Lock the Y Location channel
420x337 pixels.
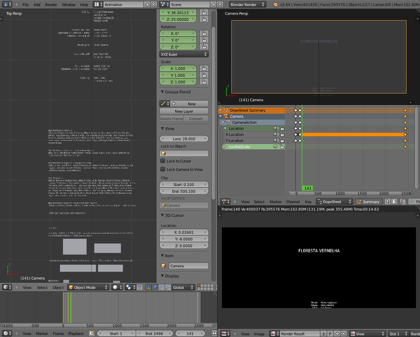282,141
